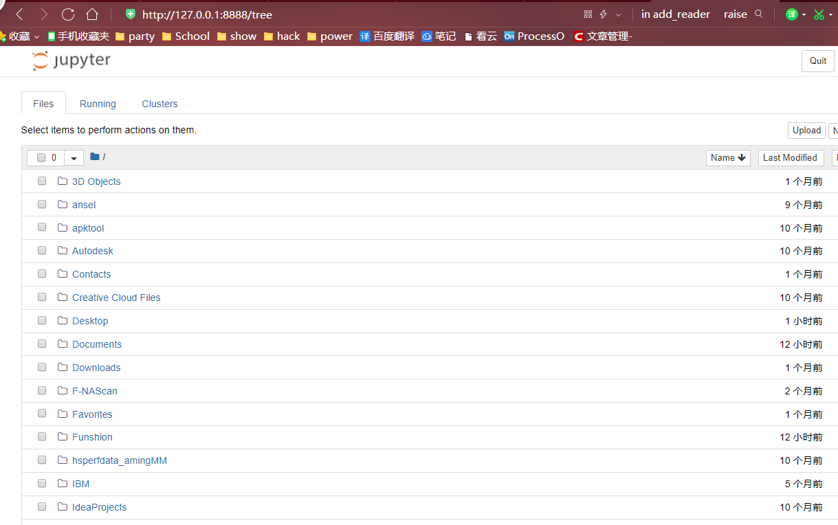Image resolution: width=838 pixels, height=525 pixels.
Task: Check the box for F-NAScan
Action: pyautogui.click(x=42, y=390)
